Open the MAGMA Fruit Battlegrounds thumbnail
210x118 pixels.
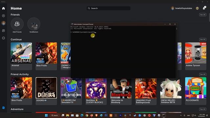tap(146, 88)
